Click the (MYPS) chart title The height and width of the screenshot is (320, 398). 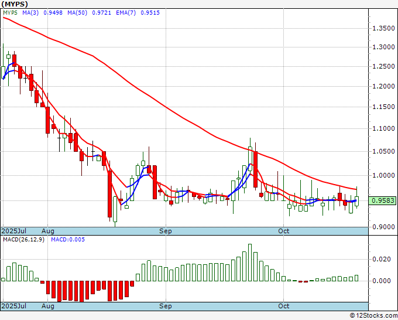tap(15, 4)
